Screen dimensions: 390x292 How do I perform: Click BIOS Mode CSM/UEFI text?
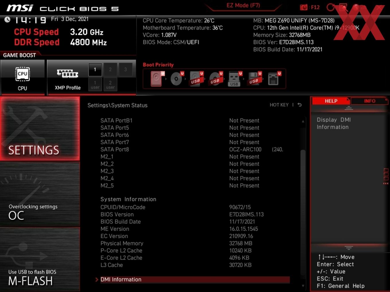click(x=171, y=42)
